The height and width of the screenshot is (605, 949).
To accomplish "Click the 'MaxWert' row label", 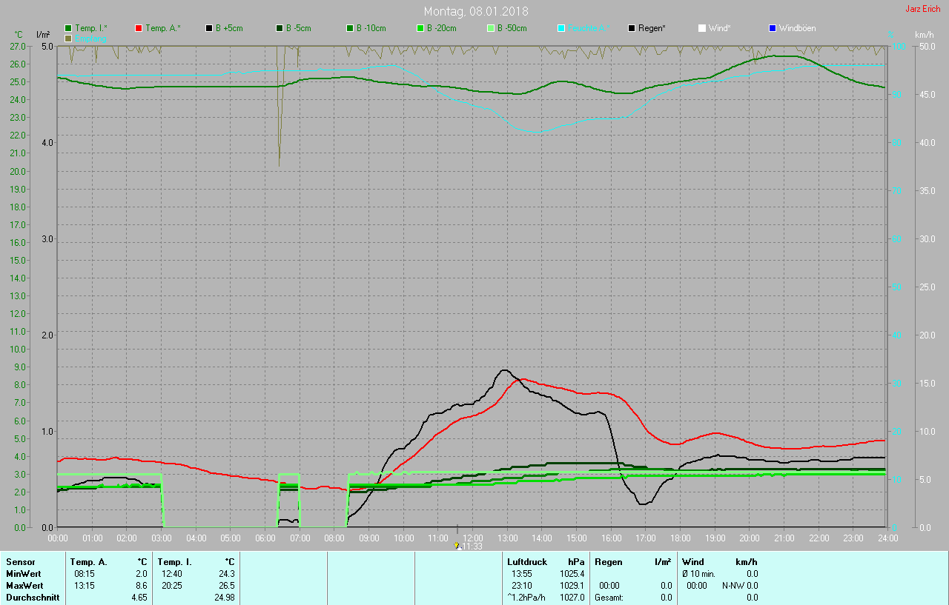I will [x=24, y=586].
